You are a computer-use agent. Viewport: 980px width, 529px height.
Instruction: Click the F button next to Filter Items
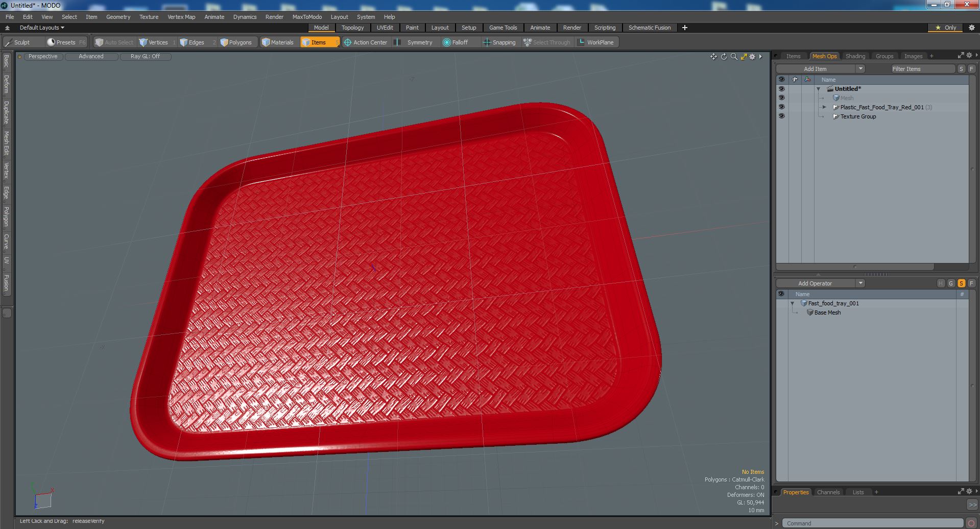pyautogui.click(x=971, y=69)
